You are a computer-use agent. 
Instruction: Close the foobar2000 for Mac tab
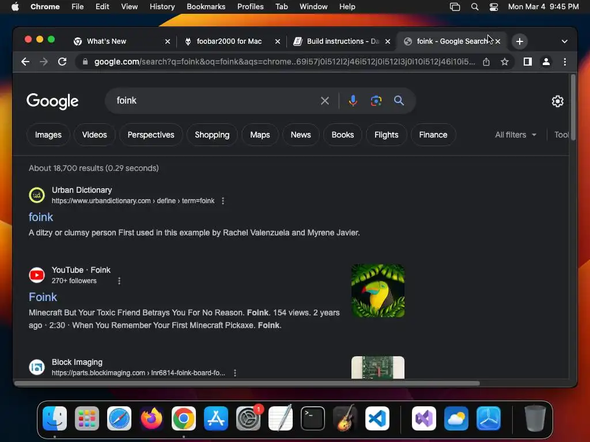[278, 41]
